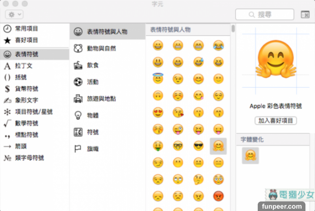Choose 拉丁文 category in sidebar

(24, 66)
